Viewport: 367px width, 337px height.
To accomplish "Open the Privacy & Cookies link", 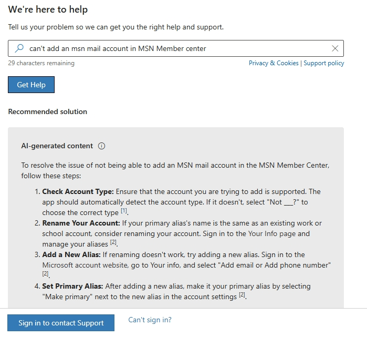I will point(274,63).
